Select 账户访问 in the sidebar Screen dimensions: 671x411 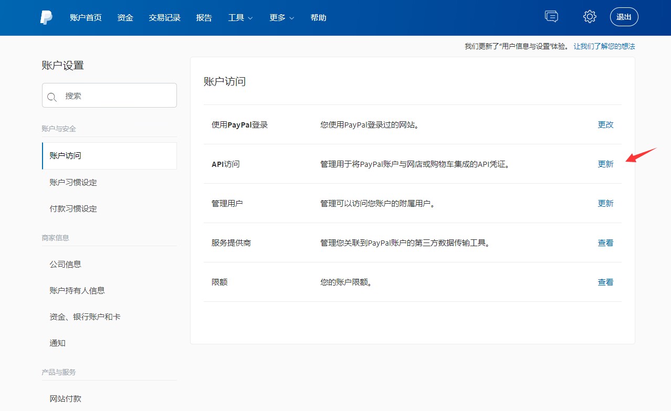[109, 156]
